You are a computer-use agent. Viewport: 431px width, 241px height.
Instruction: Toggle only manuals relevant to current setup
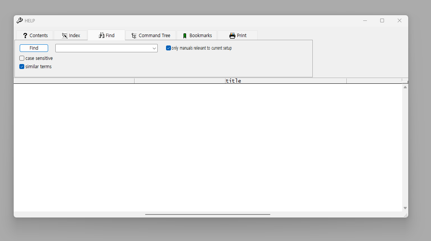point(169,48)
